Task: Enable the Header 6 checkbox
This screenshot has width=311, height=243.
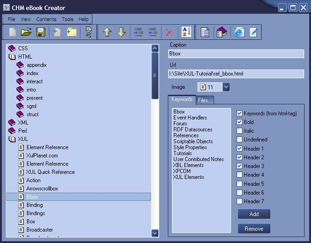Action: pos(239,192)
